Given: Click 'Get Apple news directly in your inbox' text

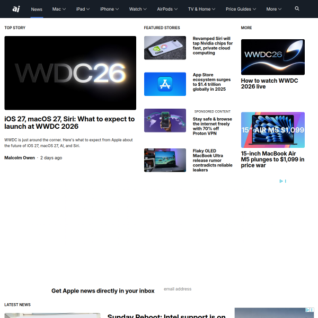Looking at the screenshot, I should [103, 291].
